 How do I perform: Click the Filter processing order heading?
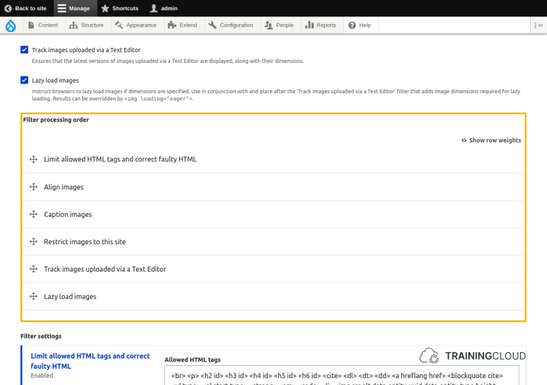(56, 120)
